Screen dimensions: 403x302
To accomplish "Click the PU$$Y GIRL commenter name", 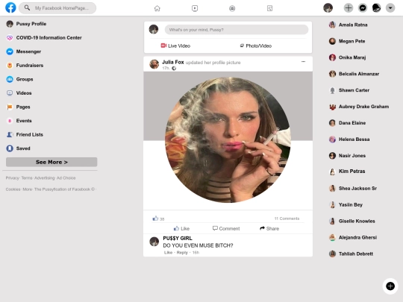I will coord(178,239).
